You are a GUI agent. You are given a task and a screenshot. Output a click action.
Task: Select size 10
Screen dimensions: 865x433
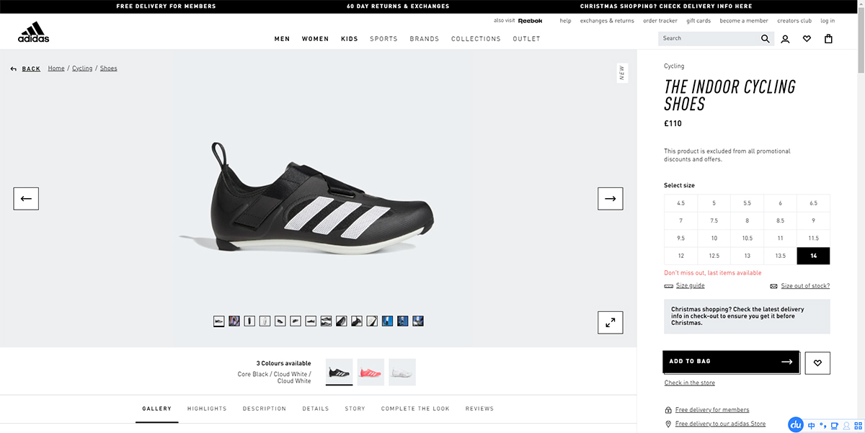click(714, 238)
